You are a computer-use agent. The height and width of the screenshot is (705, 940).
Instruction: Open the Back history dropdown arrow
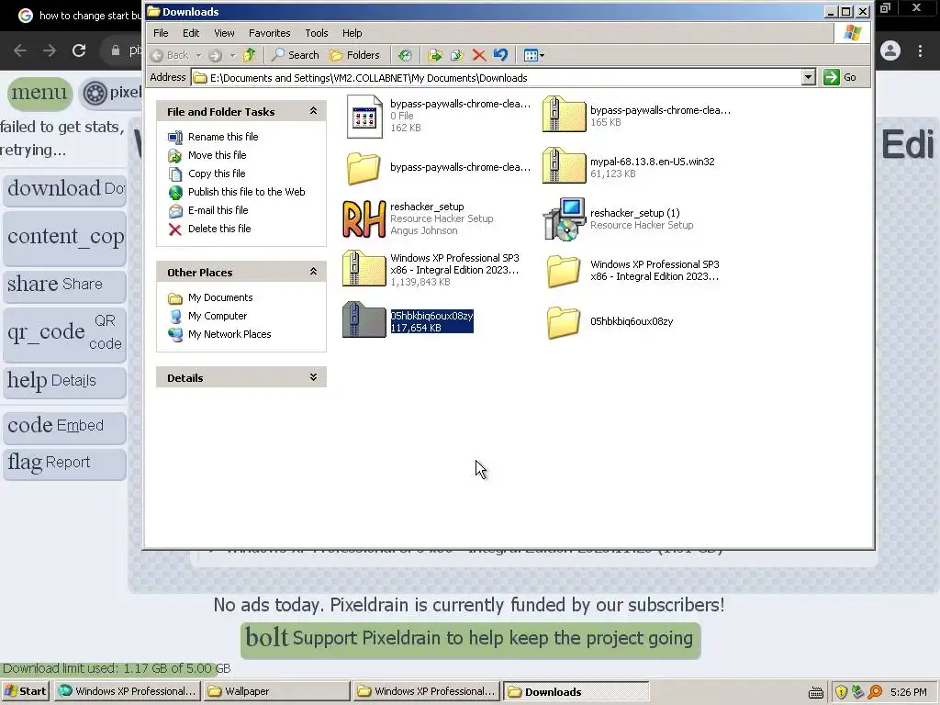point(198,55)
